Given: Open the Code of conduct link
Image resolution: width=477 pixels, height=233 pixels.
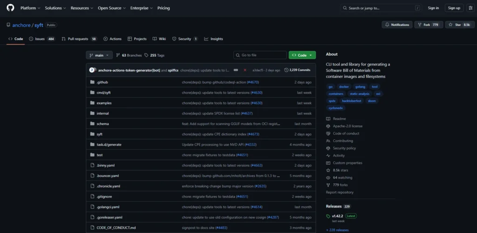Looking at the screenshot, I should pos(342,133).
